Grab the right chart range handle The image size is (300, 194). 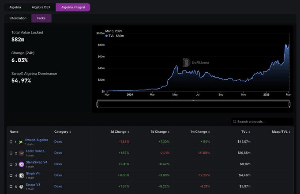[289, 104]
